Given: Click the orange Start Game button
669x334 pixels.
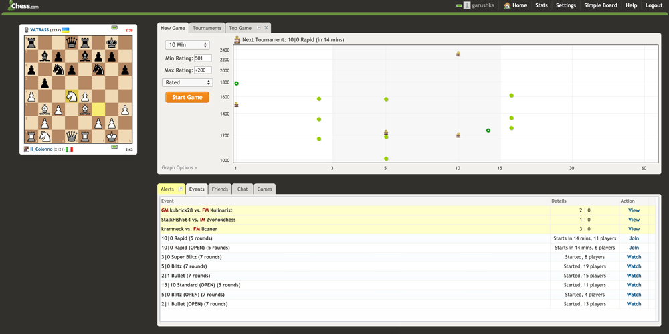Looking at the screenshot, I should click(x=187, y=97).
